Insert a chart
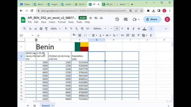The height and width of the screenshot is (107, 191). pyautogui.click(x=133, y=35)
